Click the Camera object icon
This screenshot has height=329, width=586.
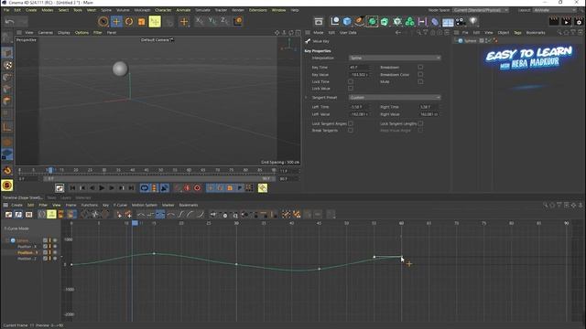coord(461,21)
